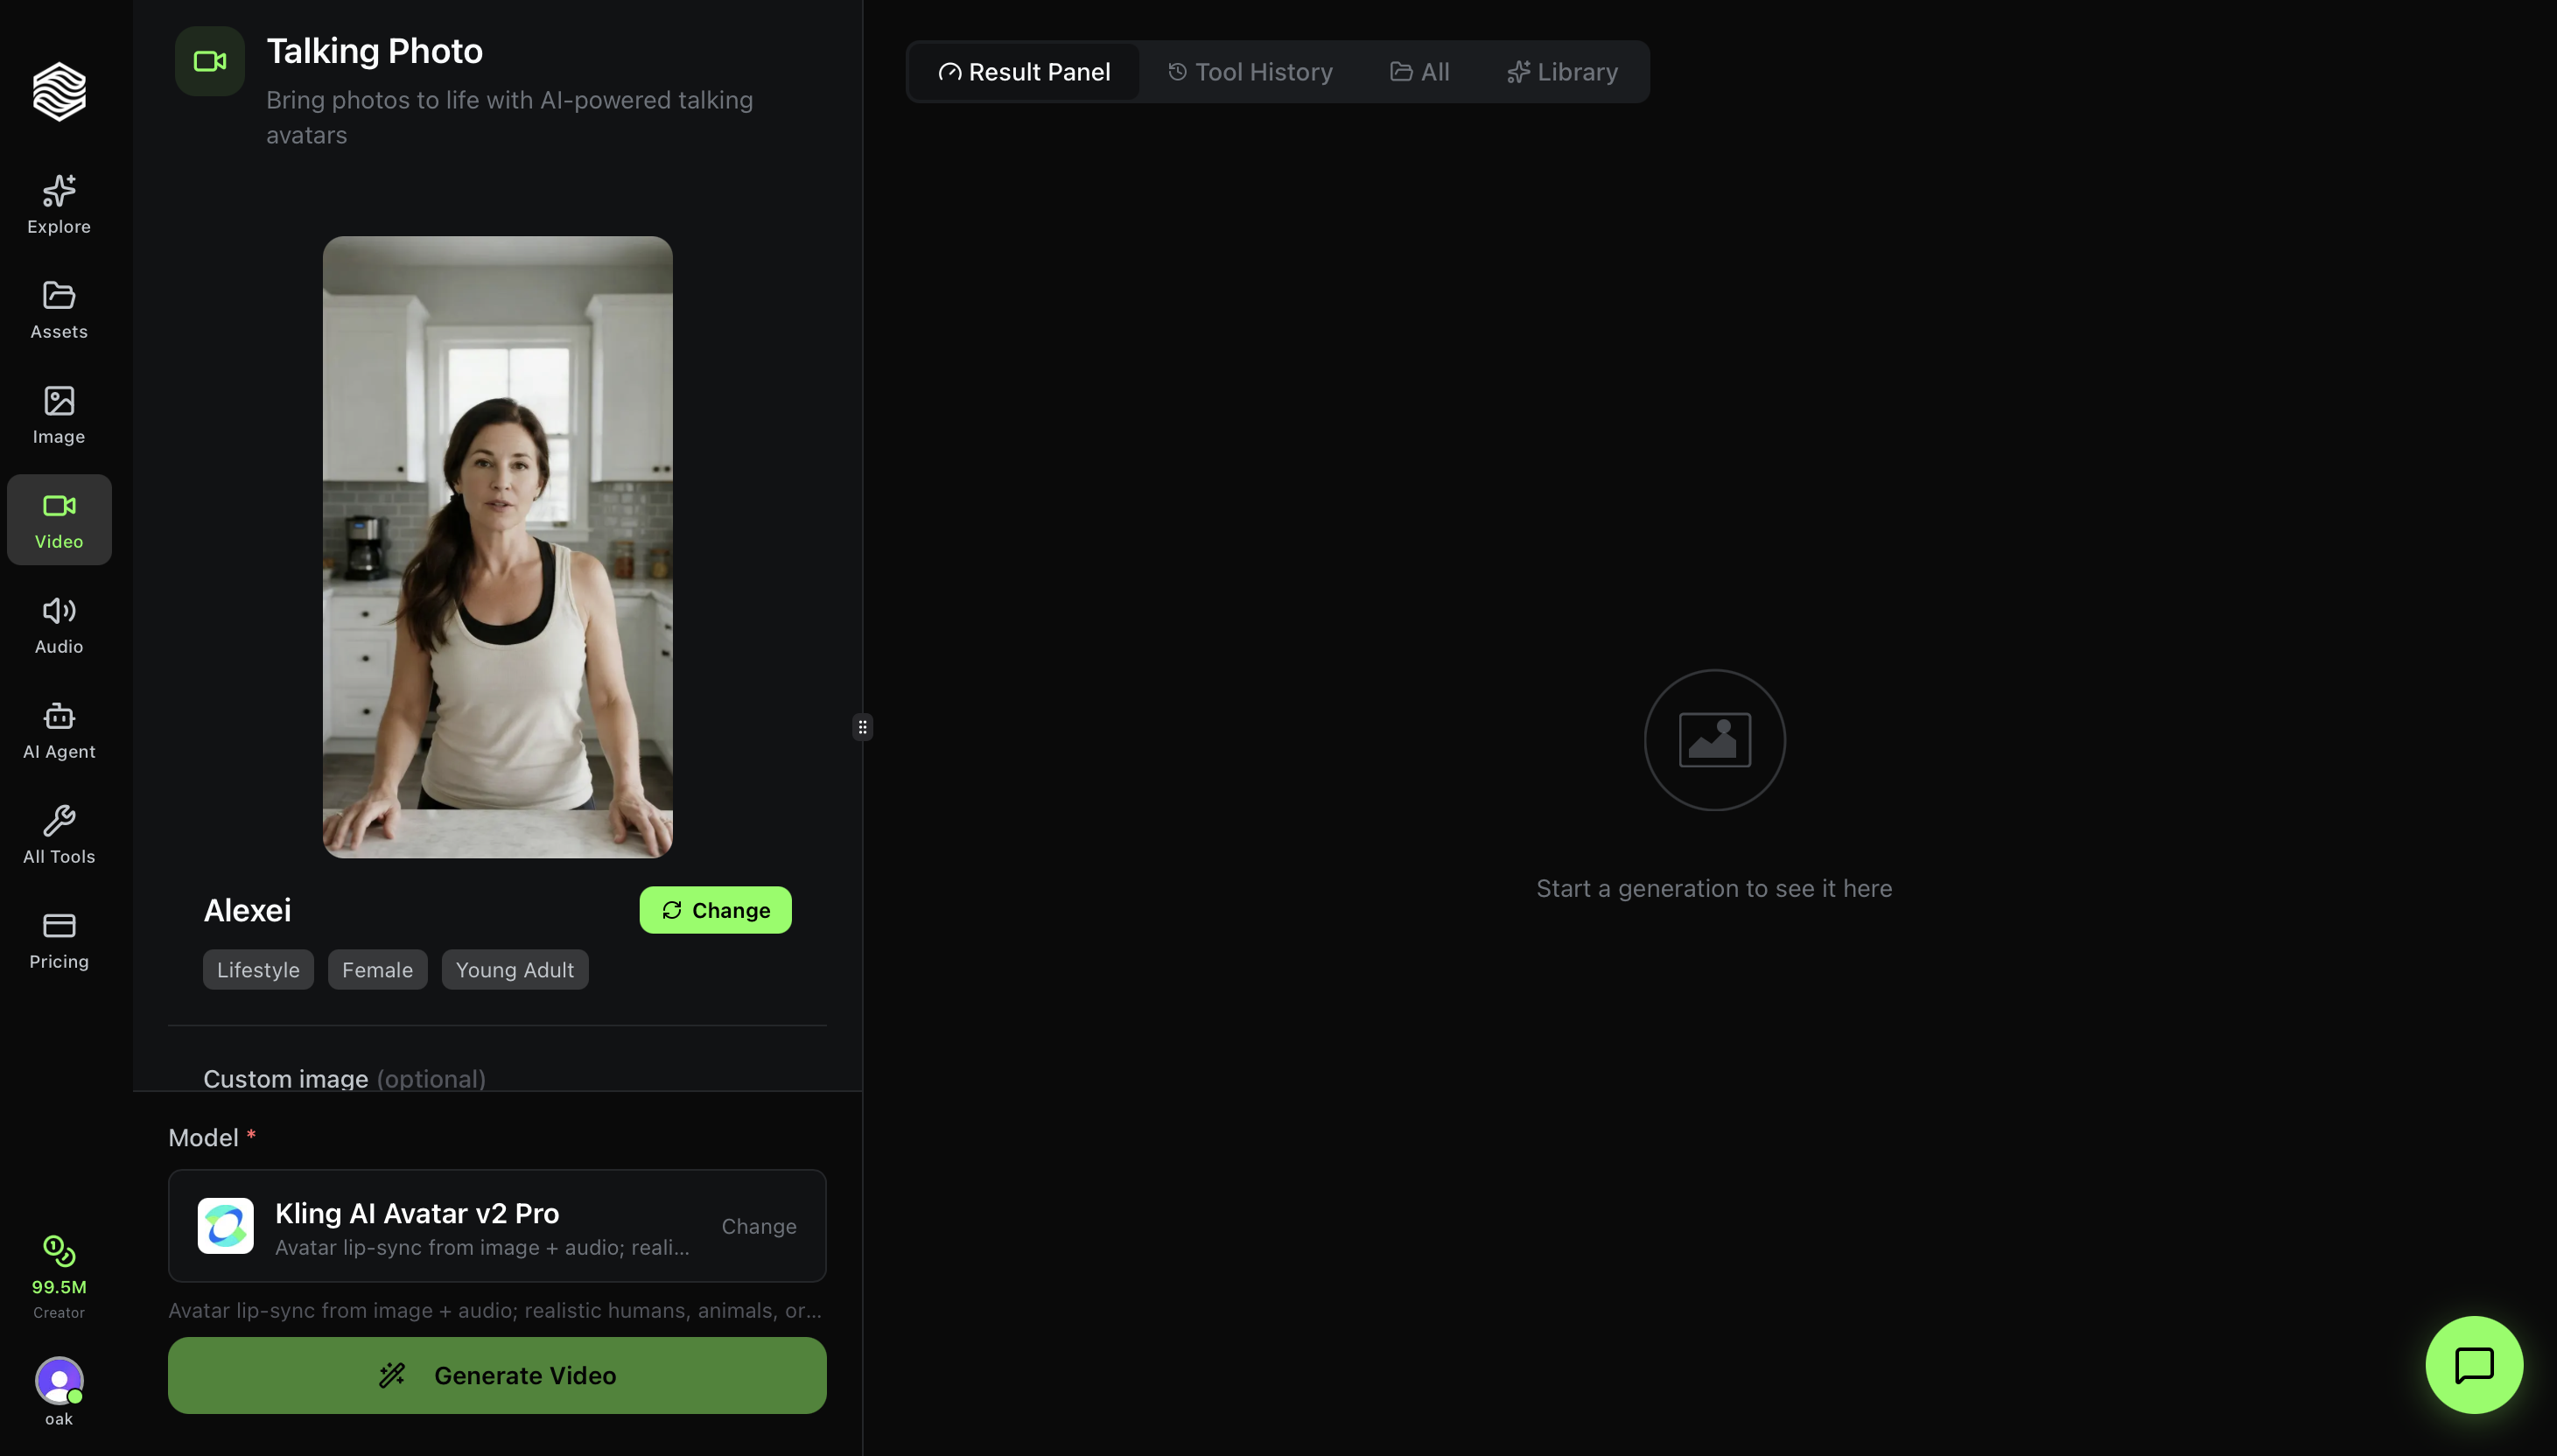Open the AI Agent section

click(x=57, y=729)
